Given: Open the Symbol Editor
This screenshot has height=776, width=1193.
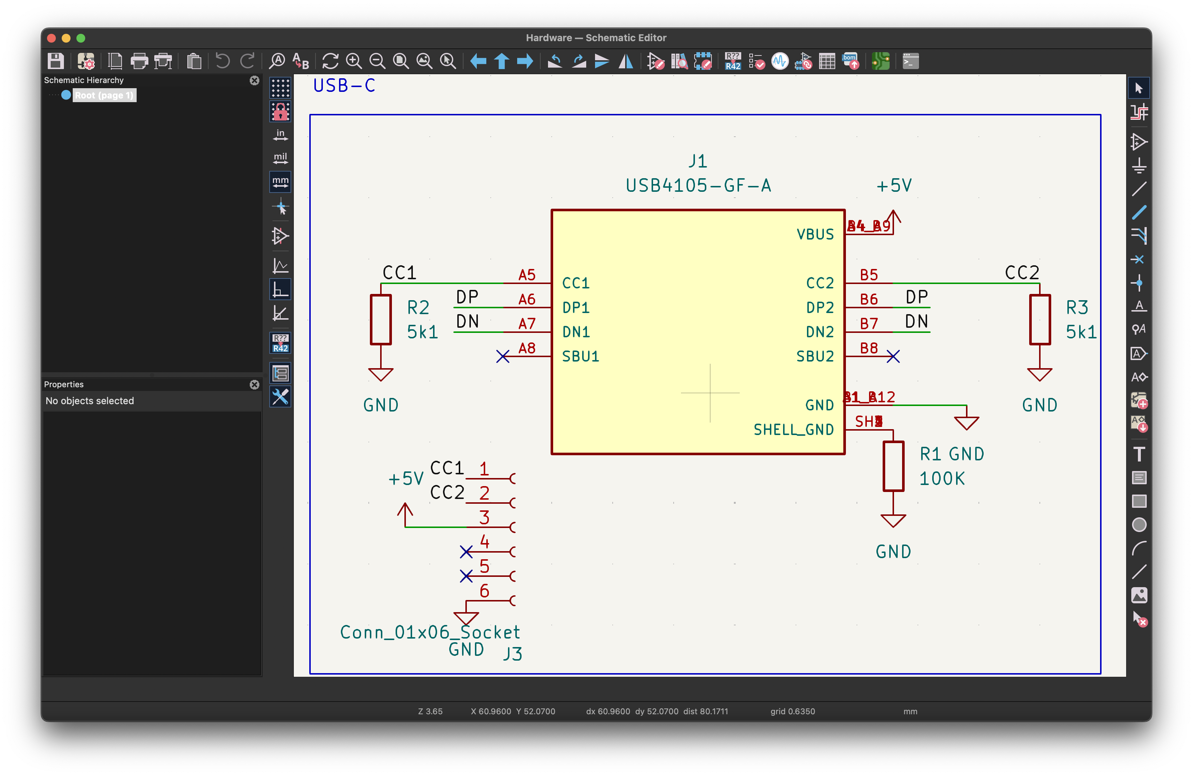Looking at the screenshot, I should pyautogui.click(x=656, y=61).
